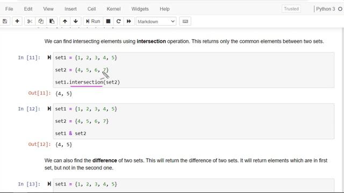The image size is (344, 193).
Task: Open the File menu
Action: coord(9,9)
